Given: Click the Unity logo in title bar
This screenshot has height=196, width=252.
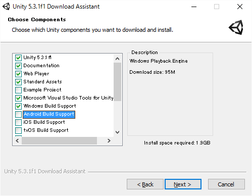Looking at the screenshot, I should (x=6, y=7).
